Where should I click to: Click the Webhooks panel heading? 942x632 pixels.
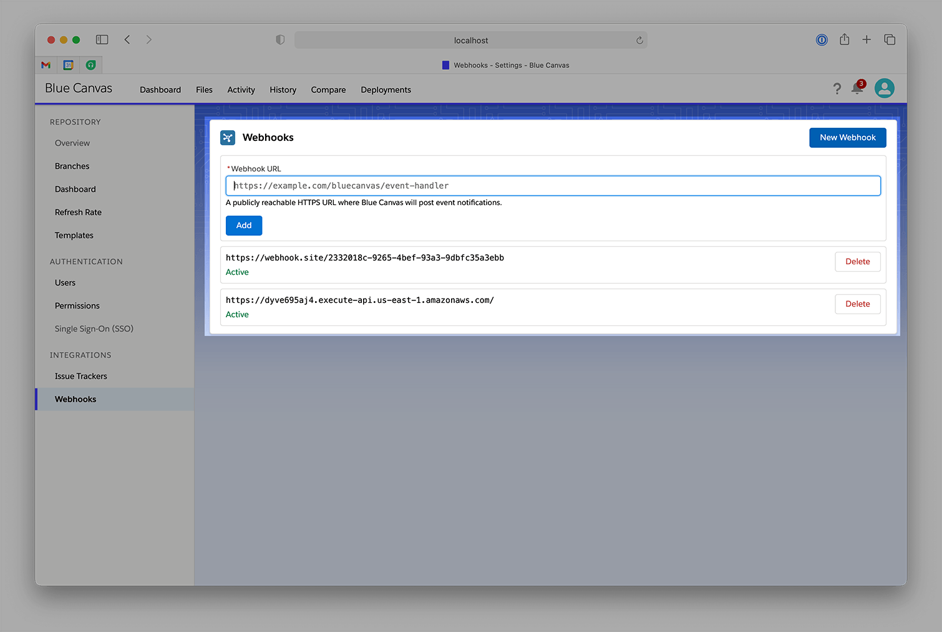(x=268, y=138)
